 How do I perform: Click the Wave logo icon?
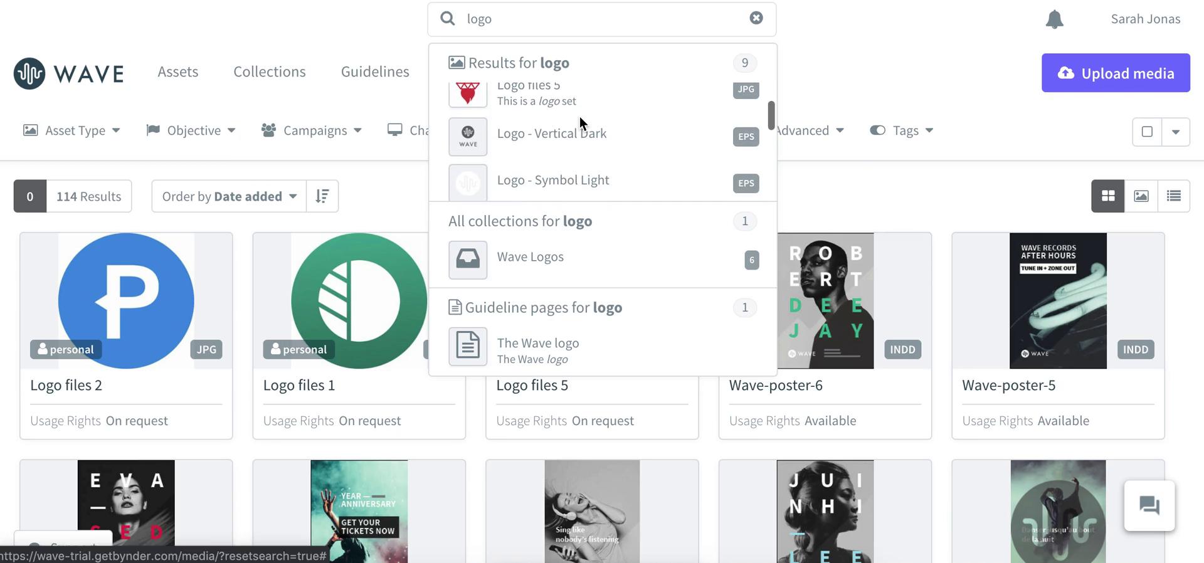point(29,73)
